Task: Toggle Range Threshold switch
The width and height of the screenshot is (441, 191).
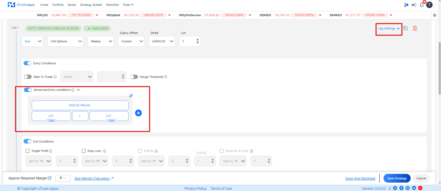Action: [x=134, y=77]
